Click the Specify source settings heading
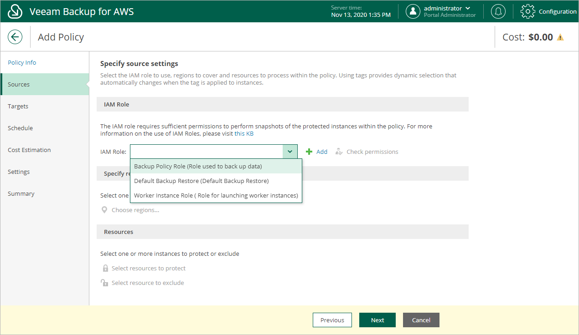Screen dimensions: 579x335 139,63
